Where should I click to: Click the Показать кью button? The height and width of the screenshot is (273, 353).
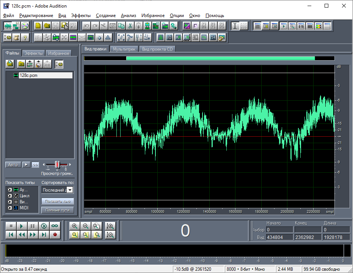58,201
